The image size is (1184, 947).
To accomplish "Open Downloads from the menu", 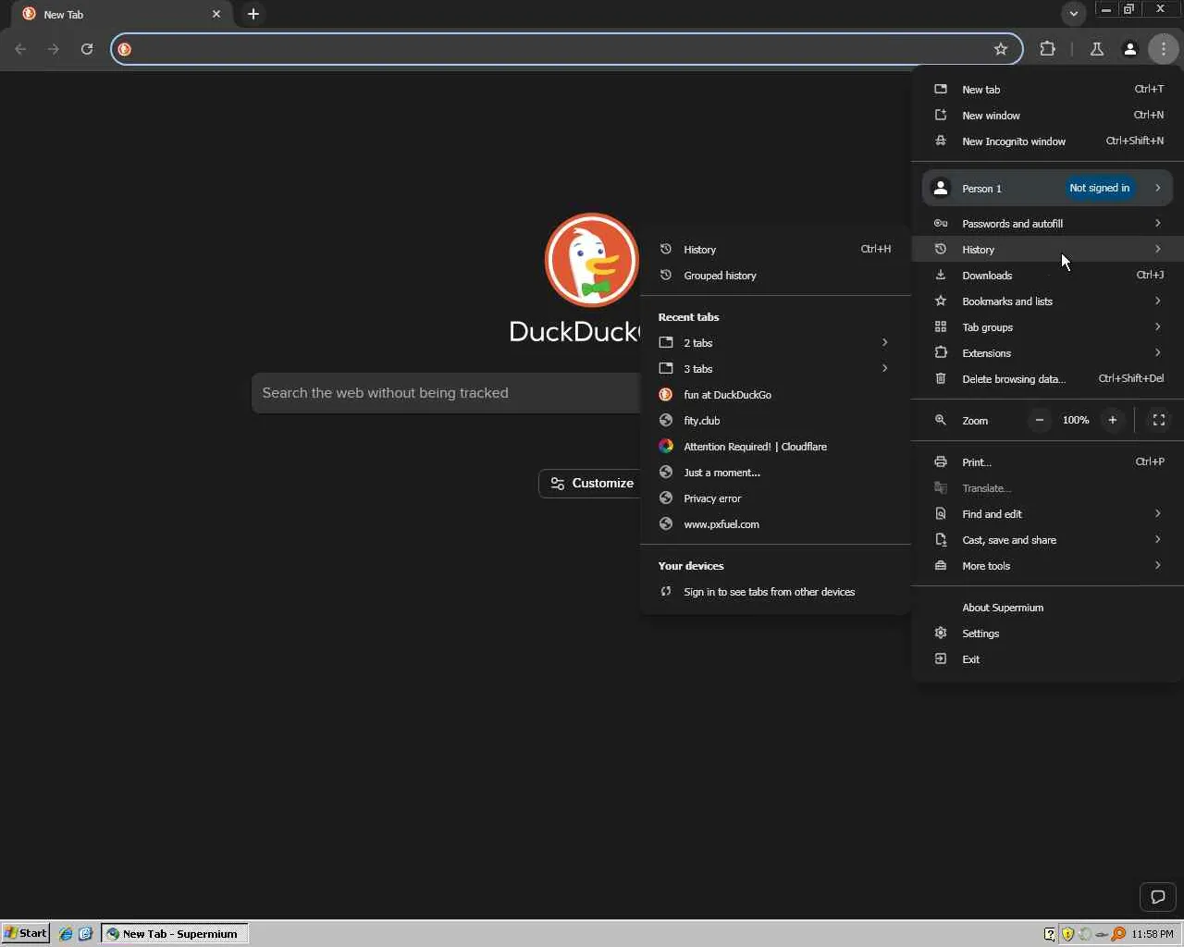I will pos(1047,276).
